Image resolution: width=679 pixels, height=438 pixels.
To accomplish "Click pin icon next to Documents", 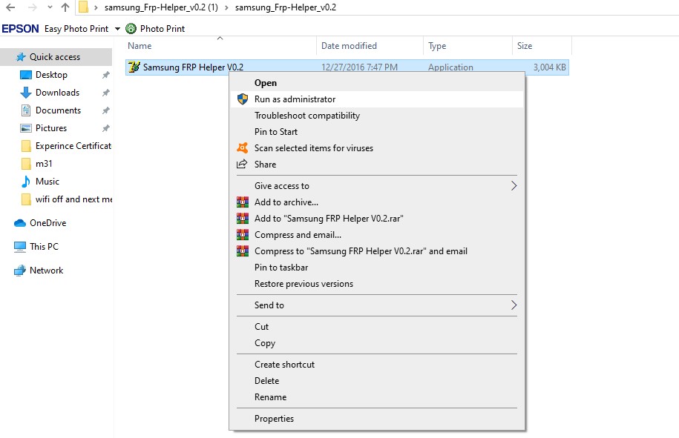I will 105,110.
